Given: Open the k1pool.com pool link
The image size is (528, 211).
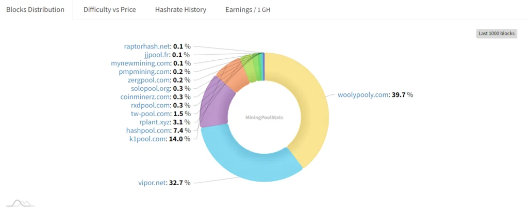Looking at the screenshot, I should pyautogui.click(x=148, y=139).
